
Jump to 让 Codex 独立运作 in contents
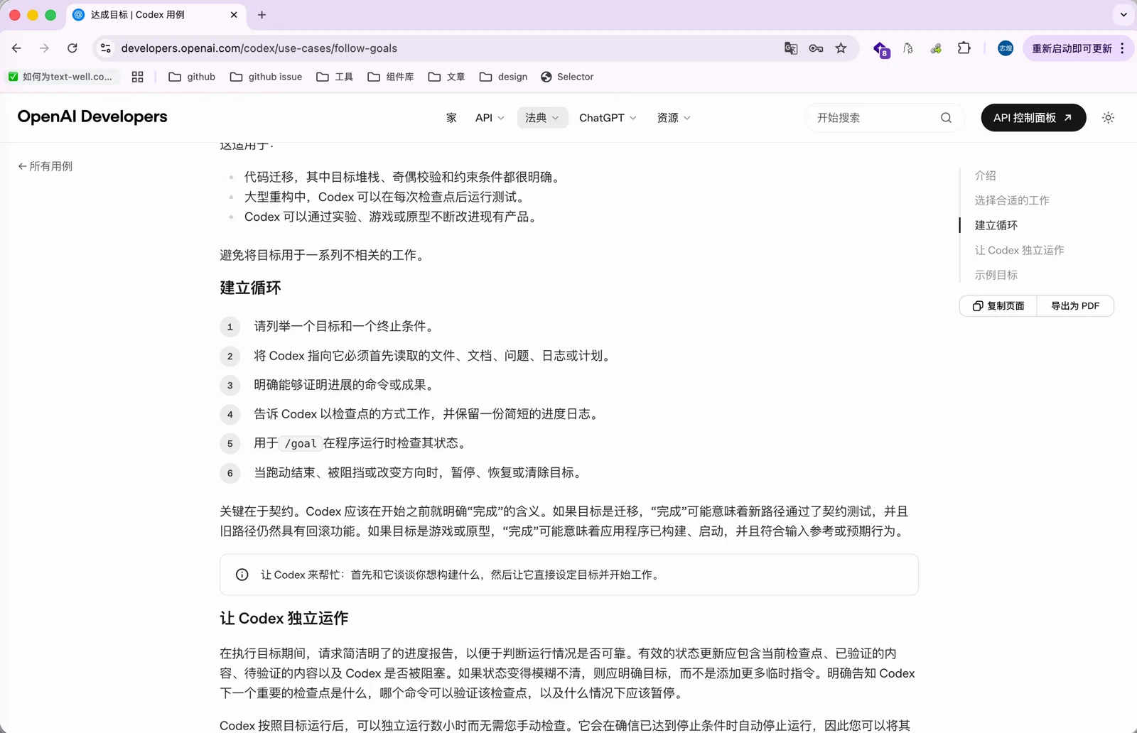click(1019, 250)
